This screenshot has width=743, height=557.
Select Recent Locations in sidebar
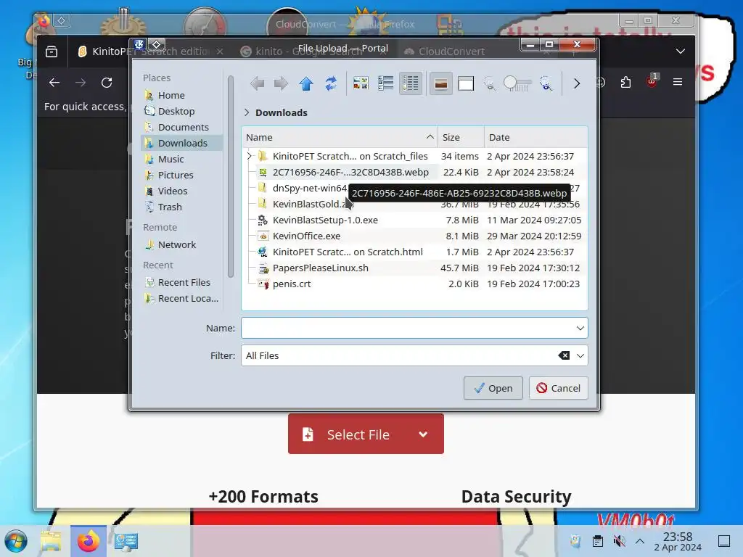181,298
